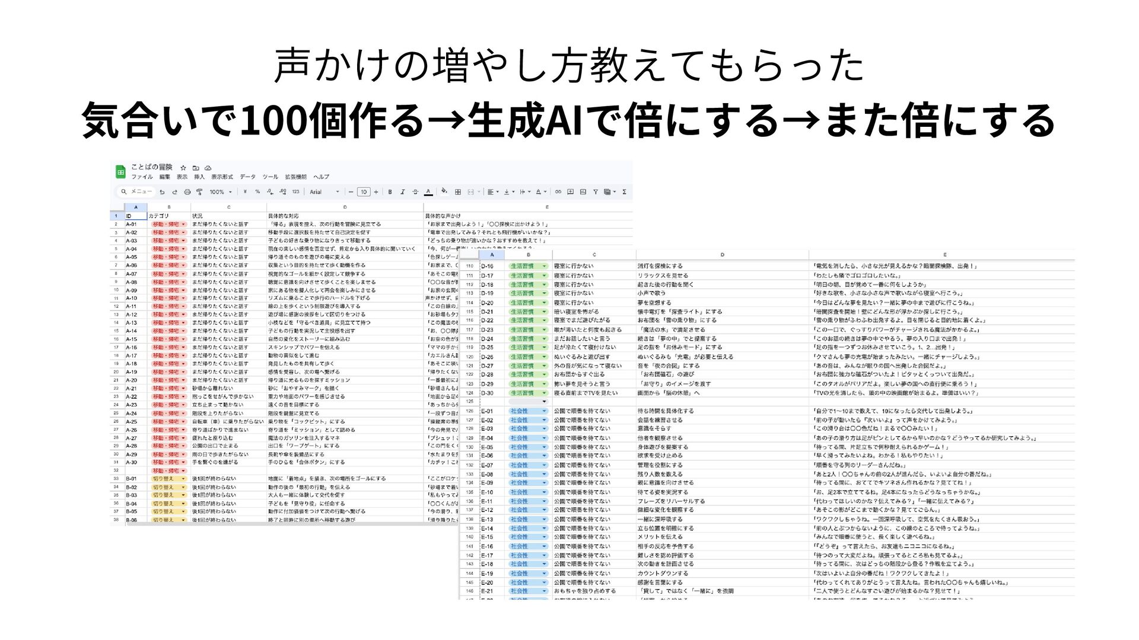1139x640 pixels.
Task: Expand category dropdown chip for row A-01
Action: [x=183, y=225]
